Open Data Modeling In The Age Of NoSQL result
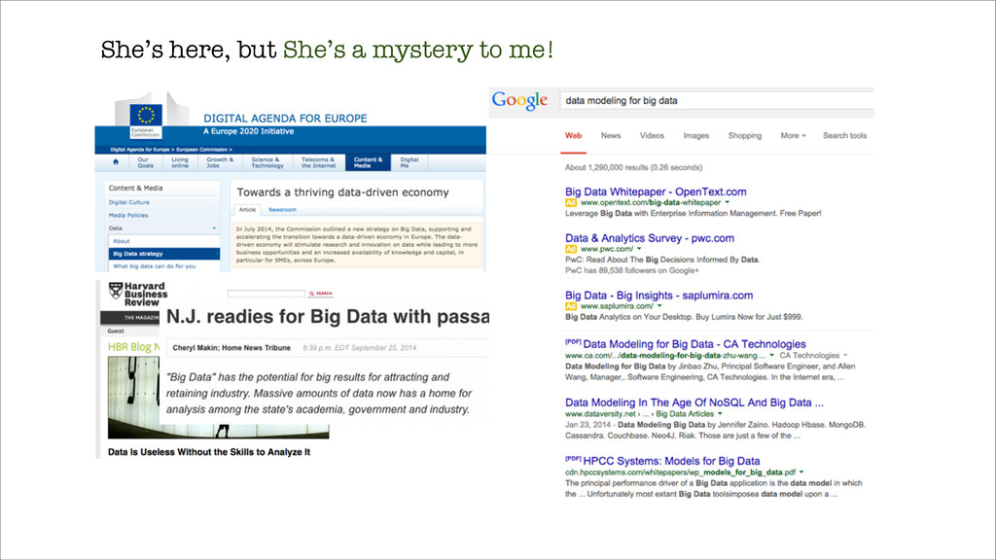This screenshot has width=996, height=560. pos(694,402)
